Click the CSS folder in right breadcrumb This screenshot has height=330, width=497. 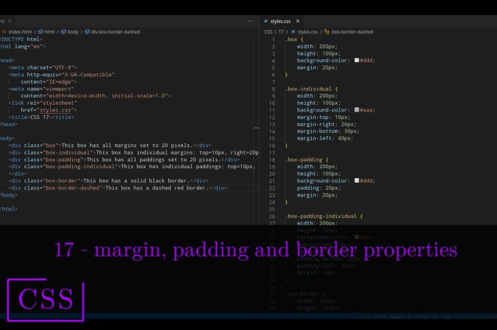coord(268,31)
